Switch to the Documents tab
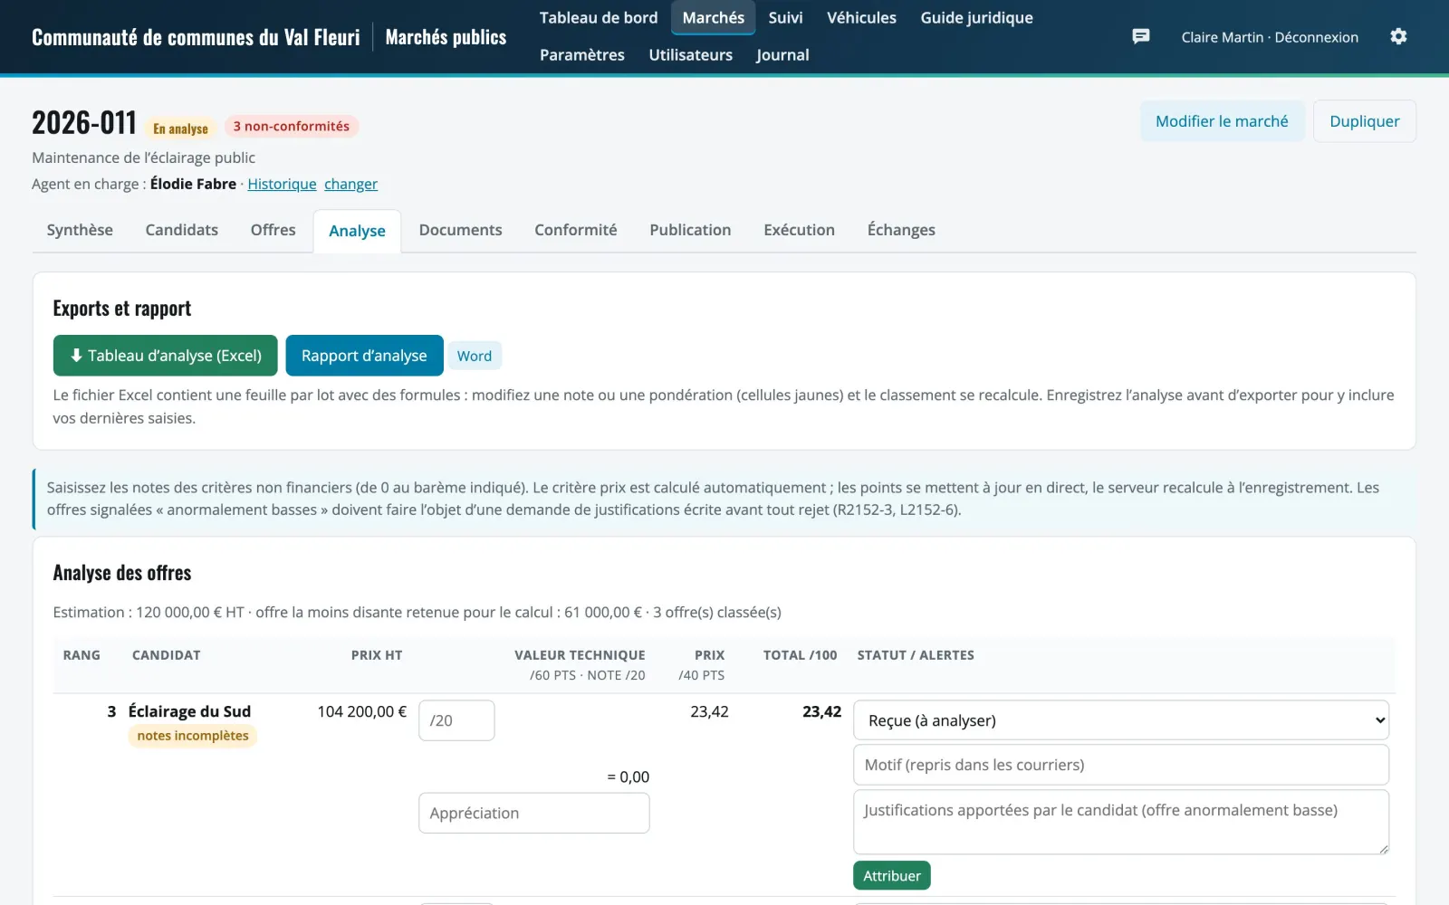Screen dimensions: 1449x905 pos(460,230)
